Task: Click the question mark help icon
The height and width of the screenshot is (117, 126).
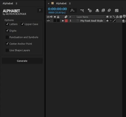Action: point(40,10)
